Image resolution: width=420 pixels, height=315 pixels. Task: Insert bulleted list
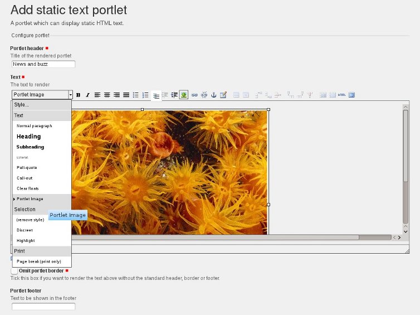(136, 95)
